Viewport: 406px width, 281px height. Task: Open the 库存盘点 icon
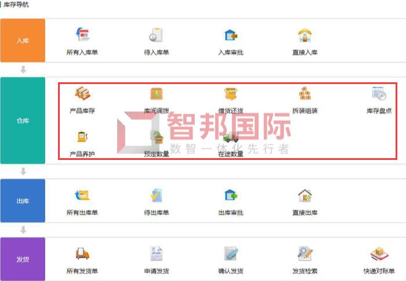pyautogui.click(x=379, y=93)
